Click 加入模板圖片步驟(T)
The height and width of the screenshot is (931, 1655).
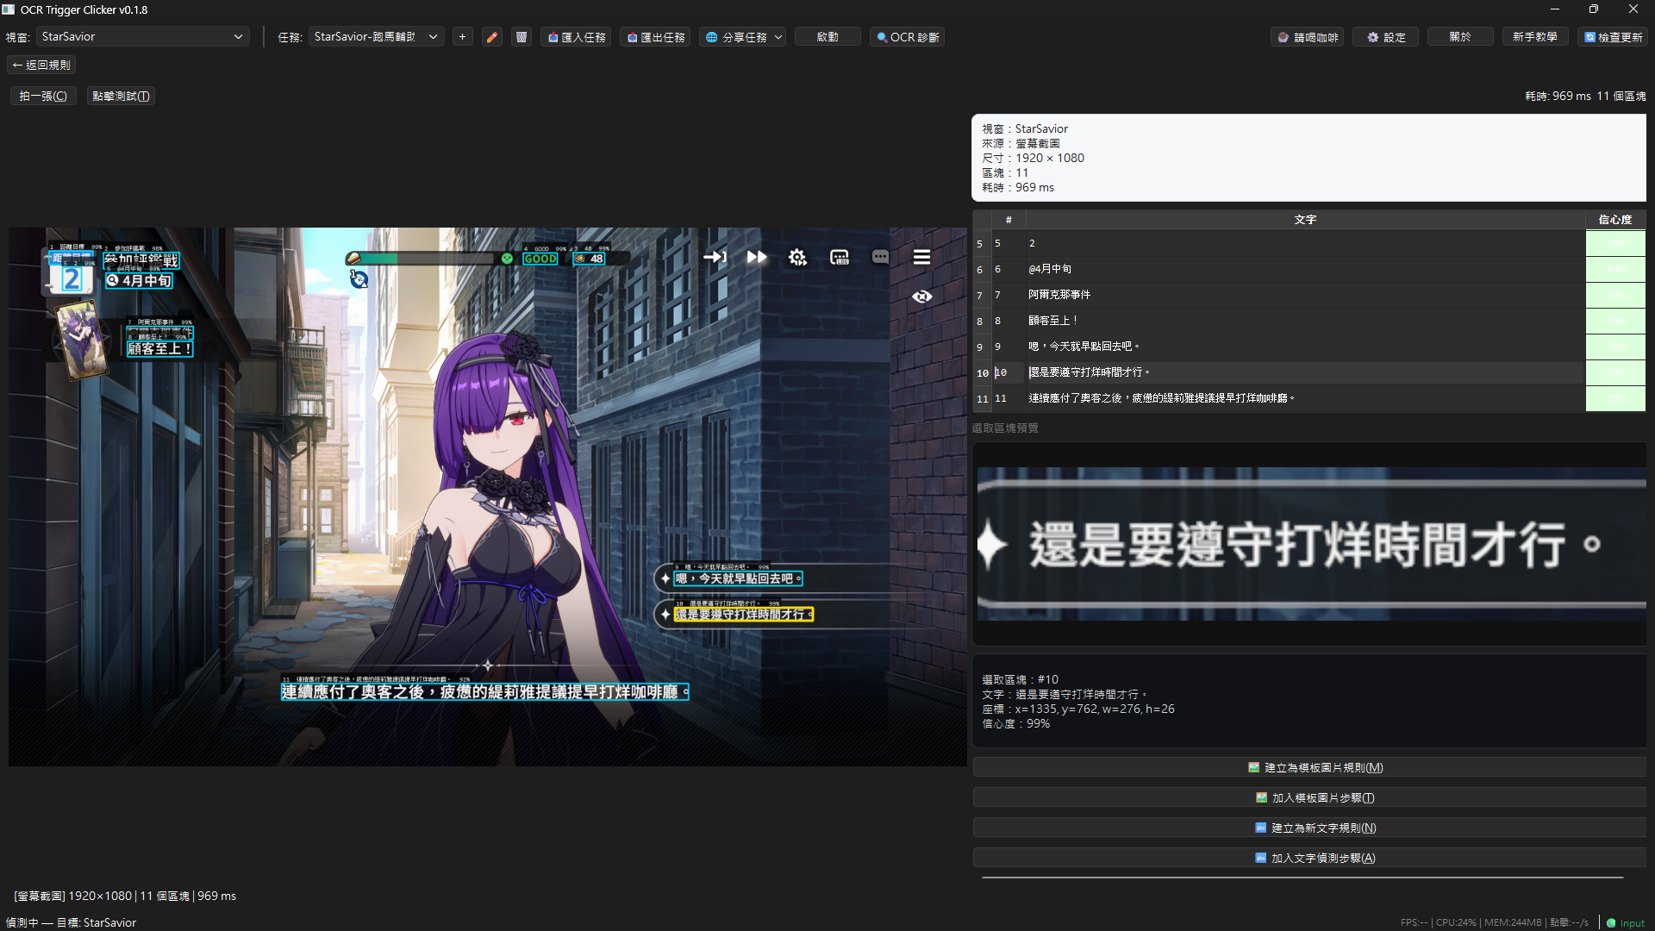tap(1309, 797)
